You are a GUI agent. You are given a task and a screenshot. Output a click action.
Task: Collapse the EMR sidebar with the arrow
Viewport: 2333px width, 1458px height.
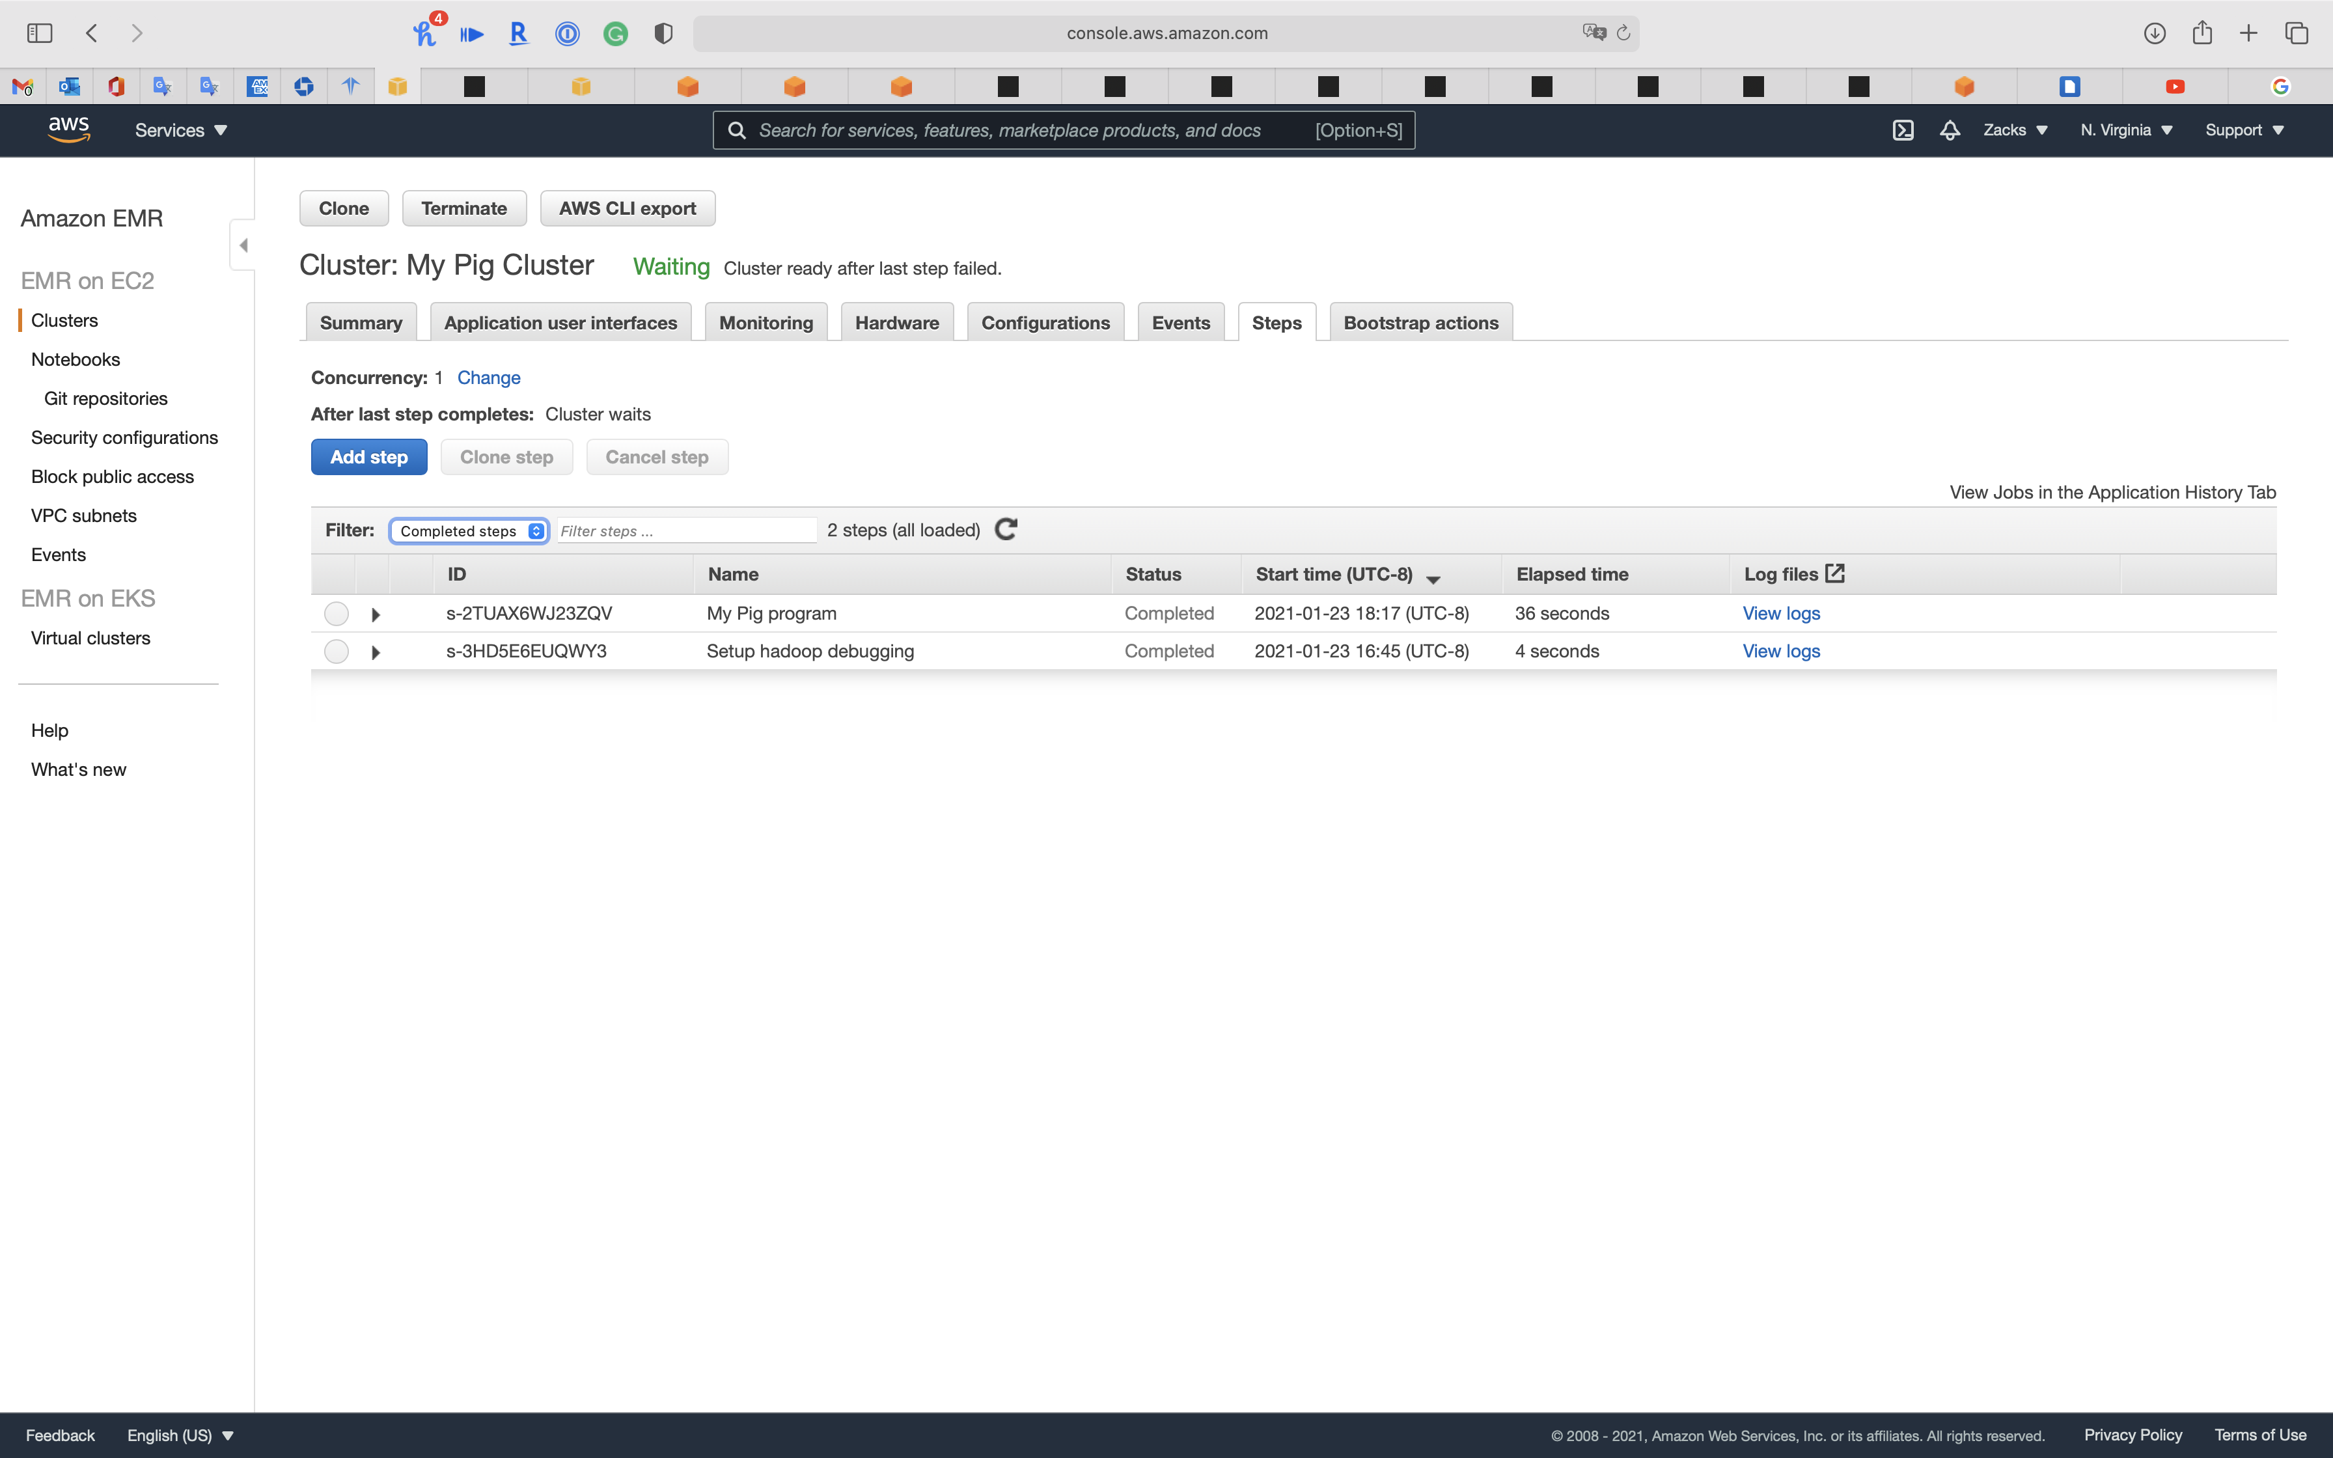(243, 245)
